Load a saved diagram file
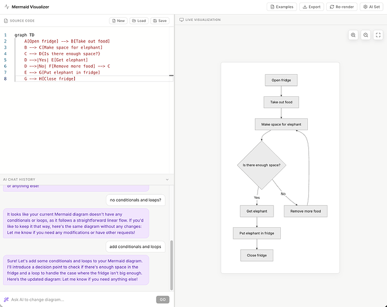Screen dimensions: 387x307 [x=138, y=20]
